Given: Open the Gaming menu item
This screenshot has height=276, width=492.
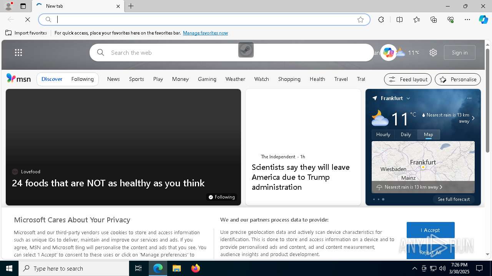Looking at the screenshot, I should click(x=207, y=79).
